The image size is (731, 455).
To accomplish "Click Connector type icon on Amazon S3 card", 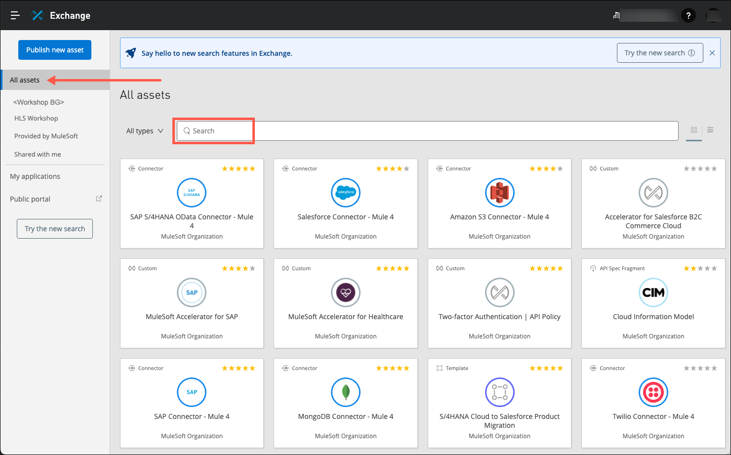I will pyautogui.click(x=440, y=168).
